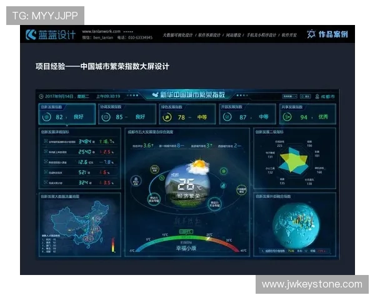
Task: Click the row icon beside value 521
Action: (x=46, y=172)
